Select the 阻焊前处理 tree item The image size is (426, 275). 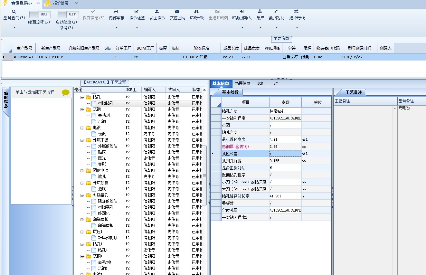coord(108,201)
